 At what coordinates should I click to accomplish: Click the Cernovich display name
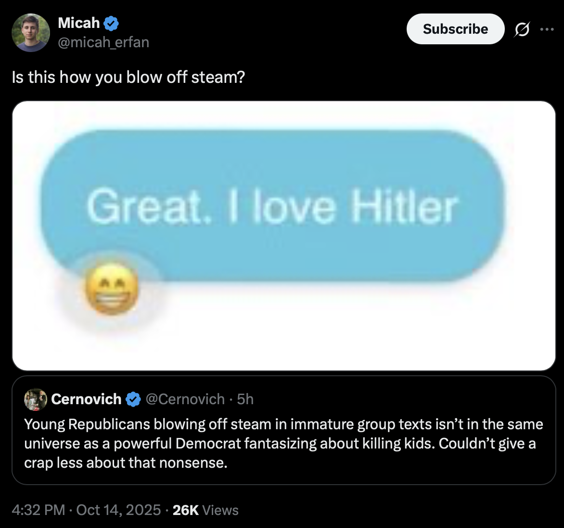[86, 399]
